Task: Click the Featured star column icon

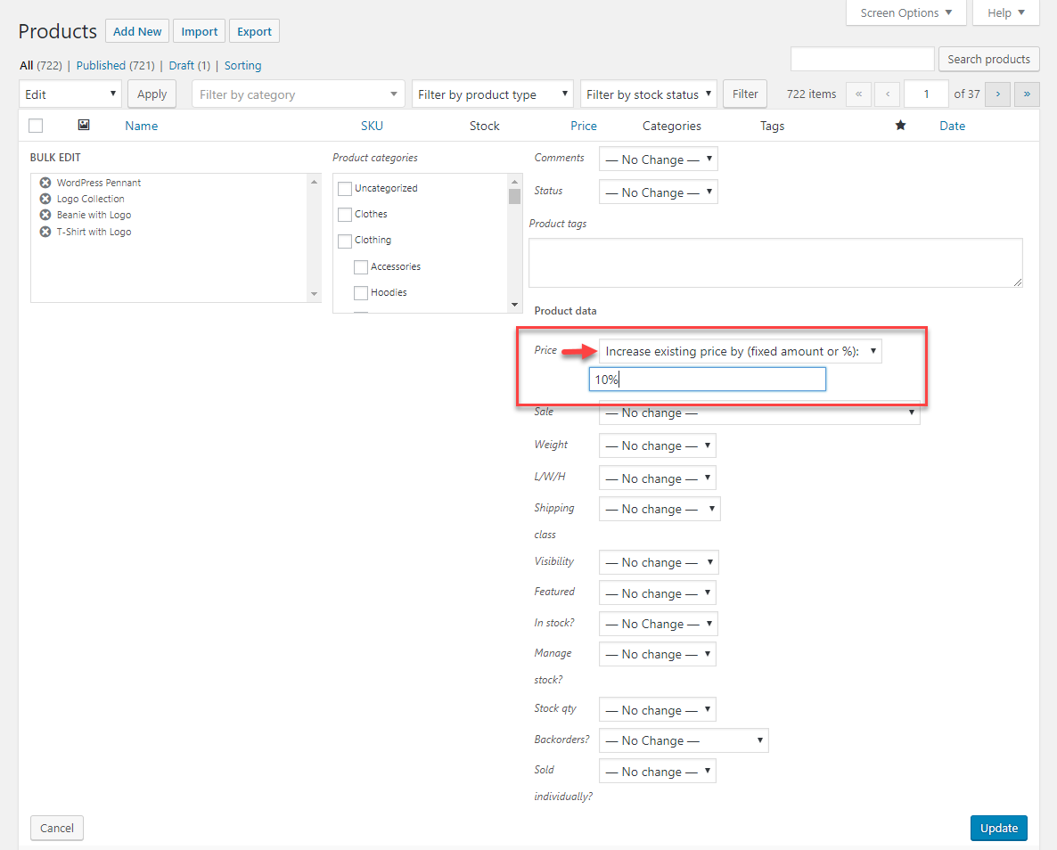Action: click(900, 126)
